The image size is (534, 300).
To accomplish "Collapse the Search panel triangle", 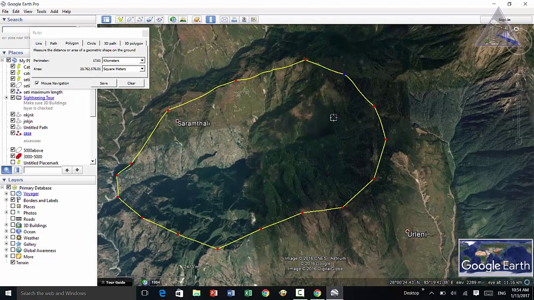I will coord(4,20).
